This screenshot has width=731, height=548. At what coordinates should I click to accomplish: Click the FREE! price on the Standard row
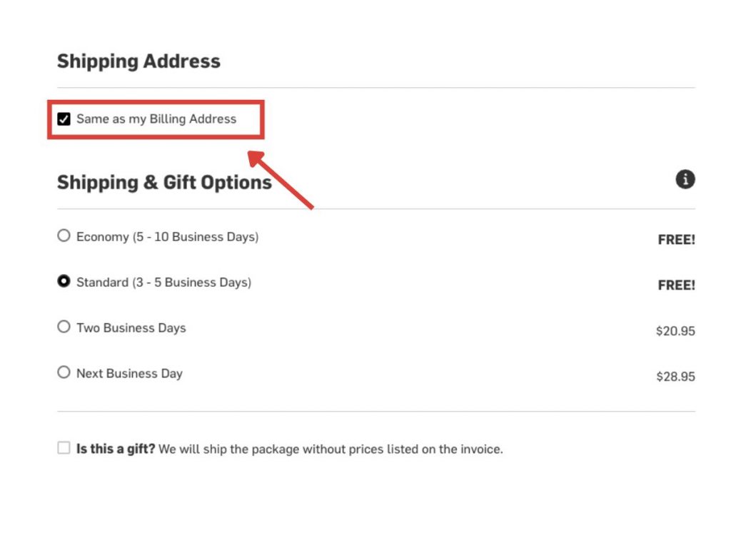[x=676, y=285]
